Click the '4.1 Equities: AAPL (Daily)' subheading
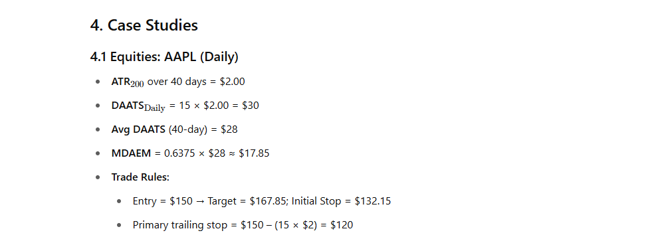Image resolution: width=664 pixels, height=243 pixels. [x=164, y=56]
